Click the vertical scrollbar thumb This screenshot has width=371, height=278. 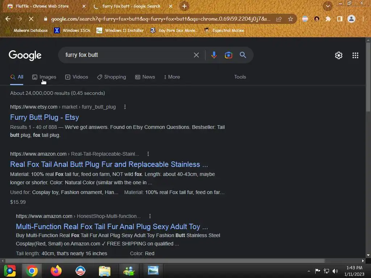pos(368,77)
